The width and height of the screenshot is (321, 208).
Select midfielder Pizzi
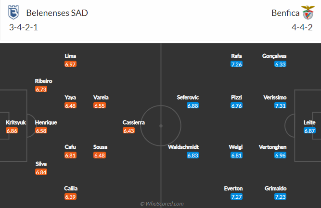[236, 98]
